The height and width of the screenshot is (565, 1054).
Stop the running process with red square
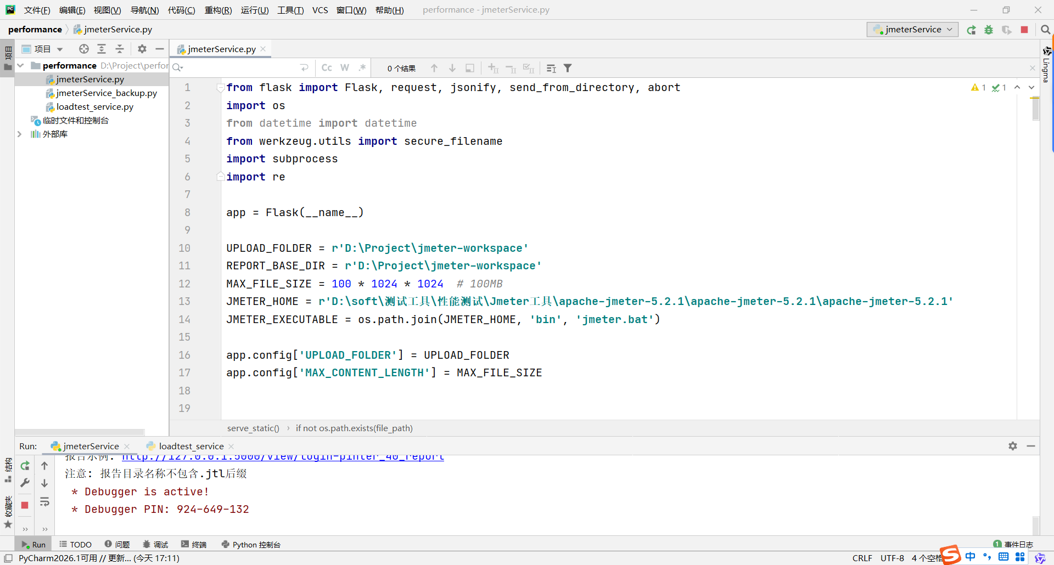pos(1024,30)
